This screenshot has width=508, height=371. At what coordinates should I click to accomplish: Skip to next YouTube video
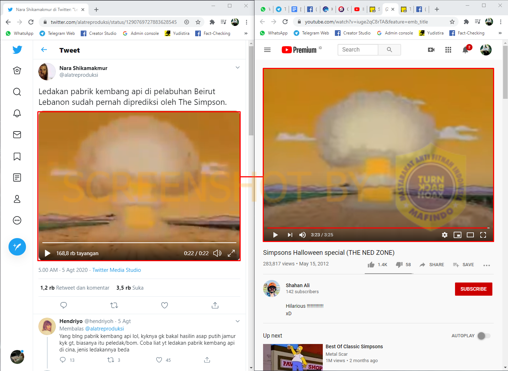click(x=290, y=235)
